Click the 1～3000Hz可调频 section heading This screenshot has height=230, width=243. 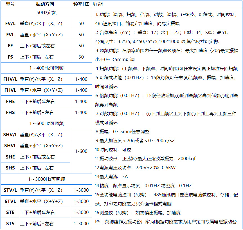tap(46, 179)
